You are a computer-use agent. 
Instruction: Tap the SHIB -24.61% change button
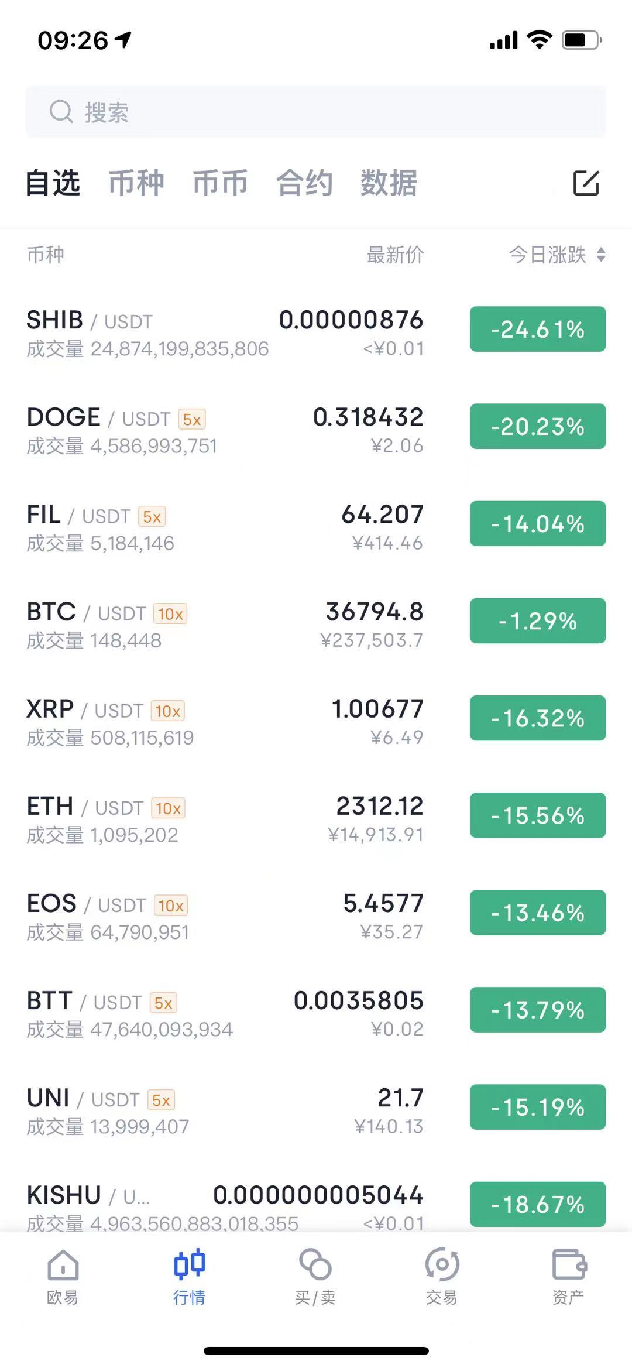pos(537,329)
